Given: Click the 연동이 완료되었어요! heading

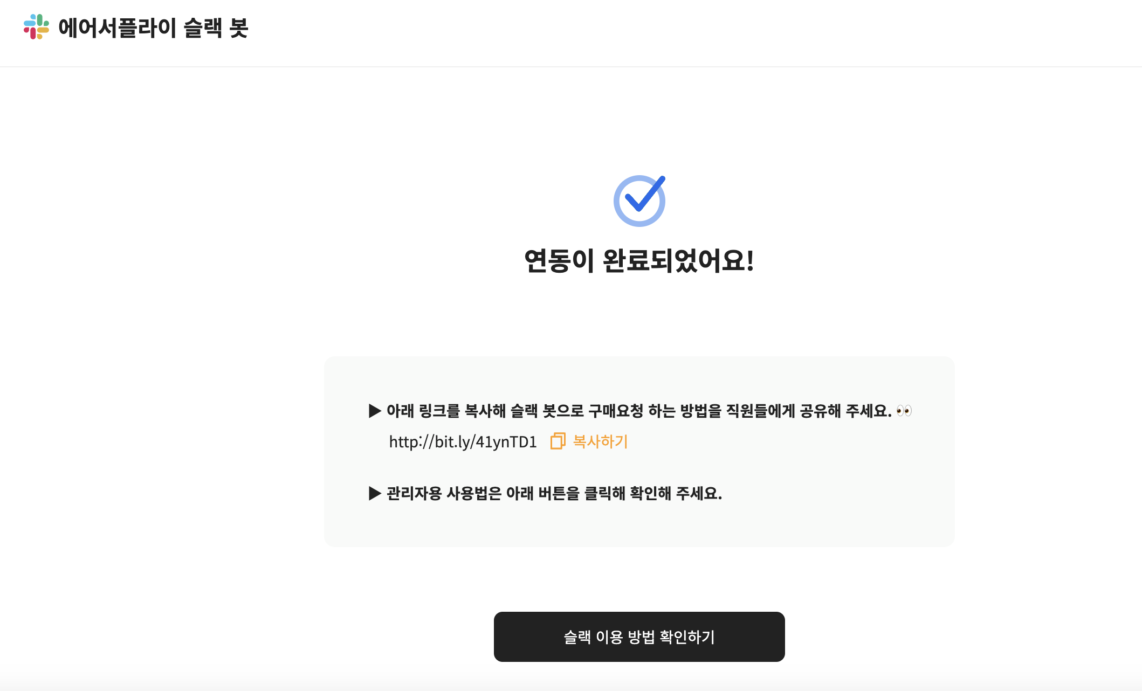Looking at the screenshot, I should (639, 261).
